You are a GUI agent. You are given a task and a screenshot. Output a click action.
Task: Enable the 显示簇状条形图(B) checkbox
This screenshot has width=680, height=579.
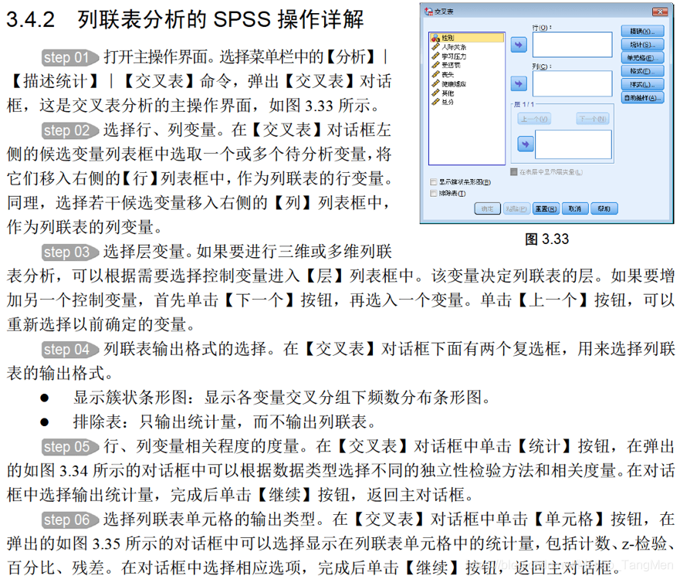[x=433, y=181]
